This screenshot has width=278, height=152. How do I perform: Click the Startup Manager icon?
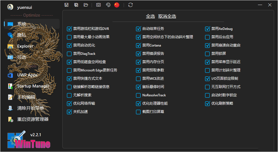[10, 86]
